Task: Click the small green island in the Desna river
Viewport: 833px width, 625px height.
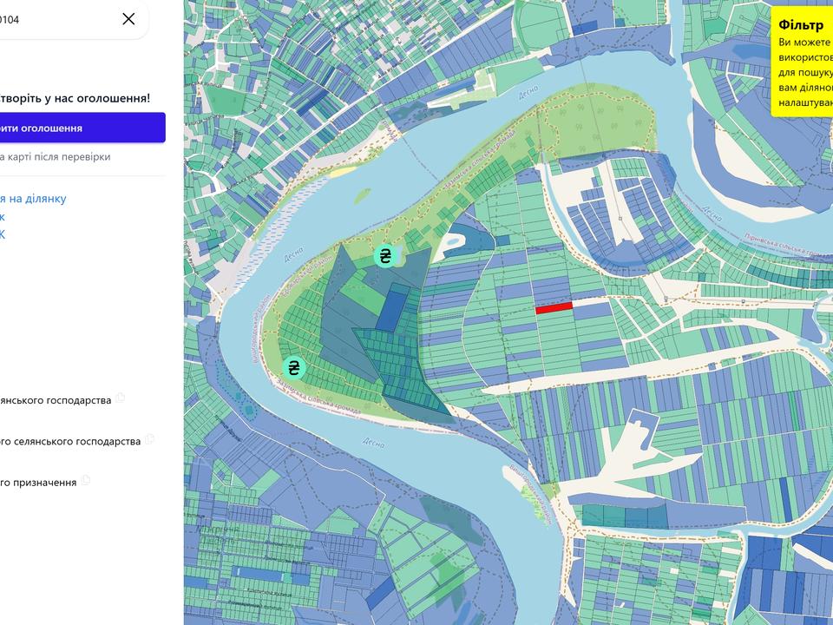Action: [x=363, y=195]
